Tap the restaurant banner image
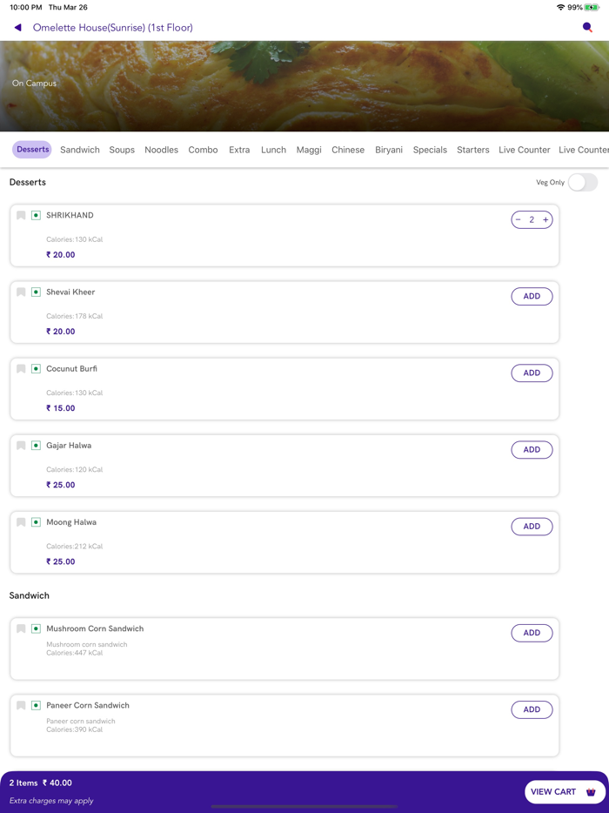Image resolution: width=609 pixels, height=813 pixels. coord(304,86)
